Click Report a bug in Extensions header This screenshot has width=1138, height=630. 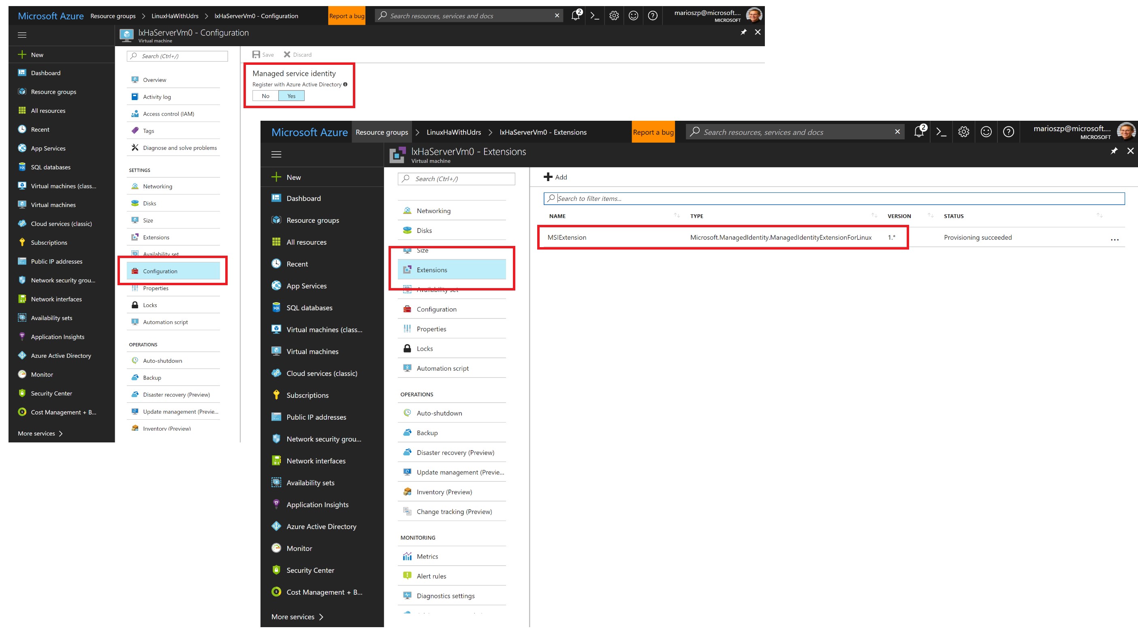coord(653,132)
